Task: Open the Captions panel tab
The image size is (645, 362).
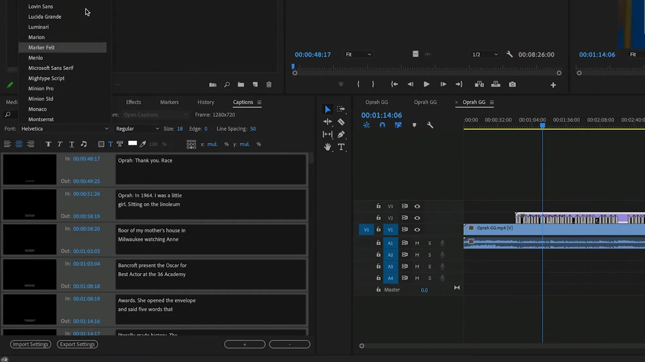Action: [243, 102]
